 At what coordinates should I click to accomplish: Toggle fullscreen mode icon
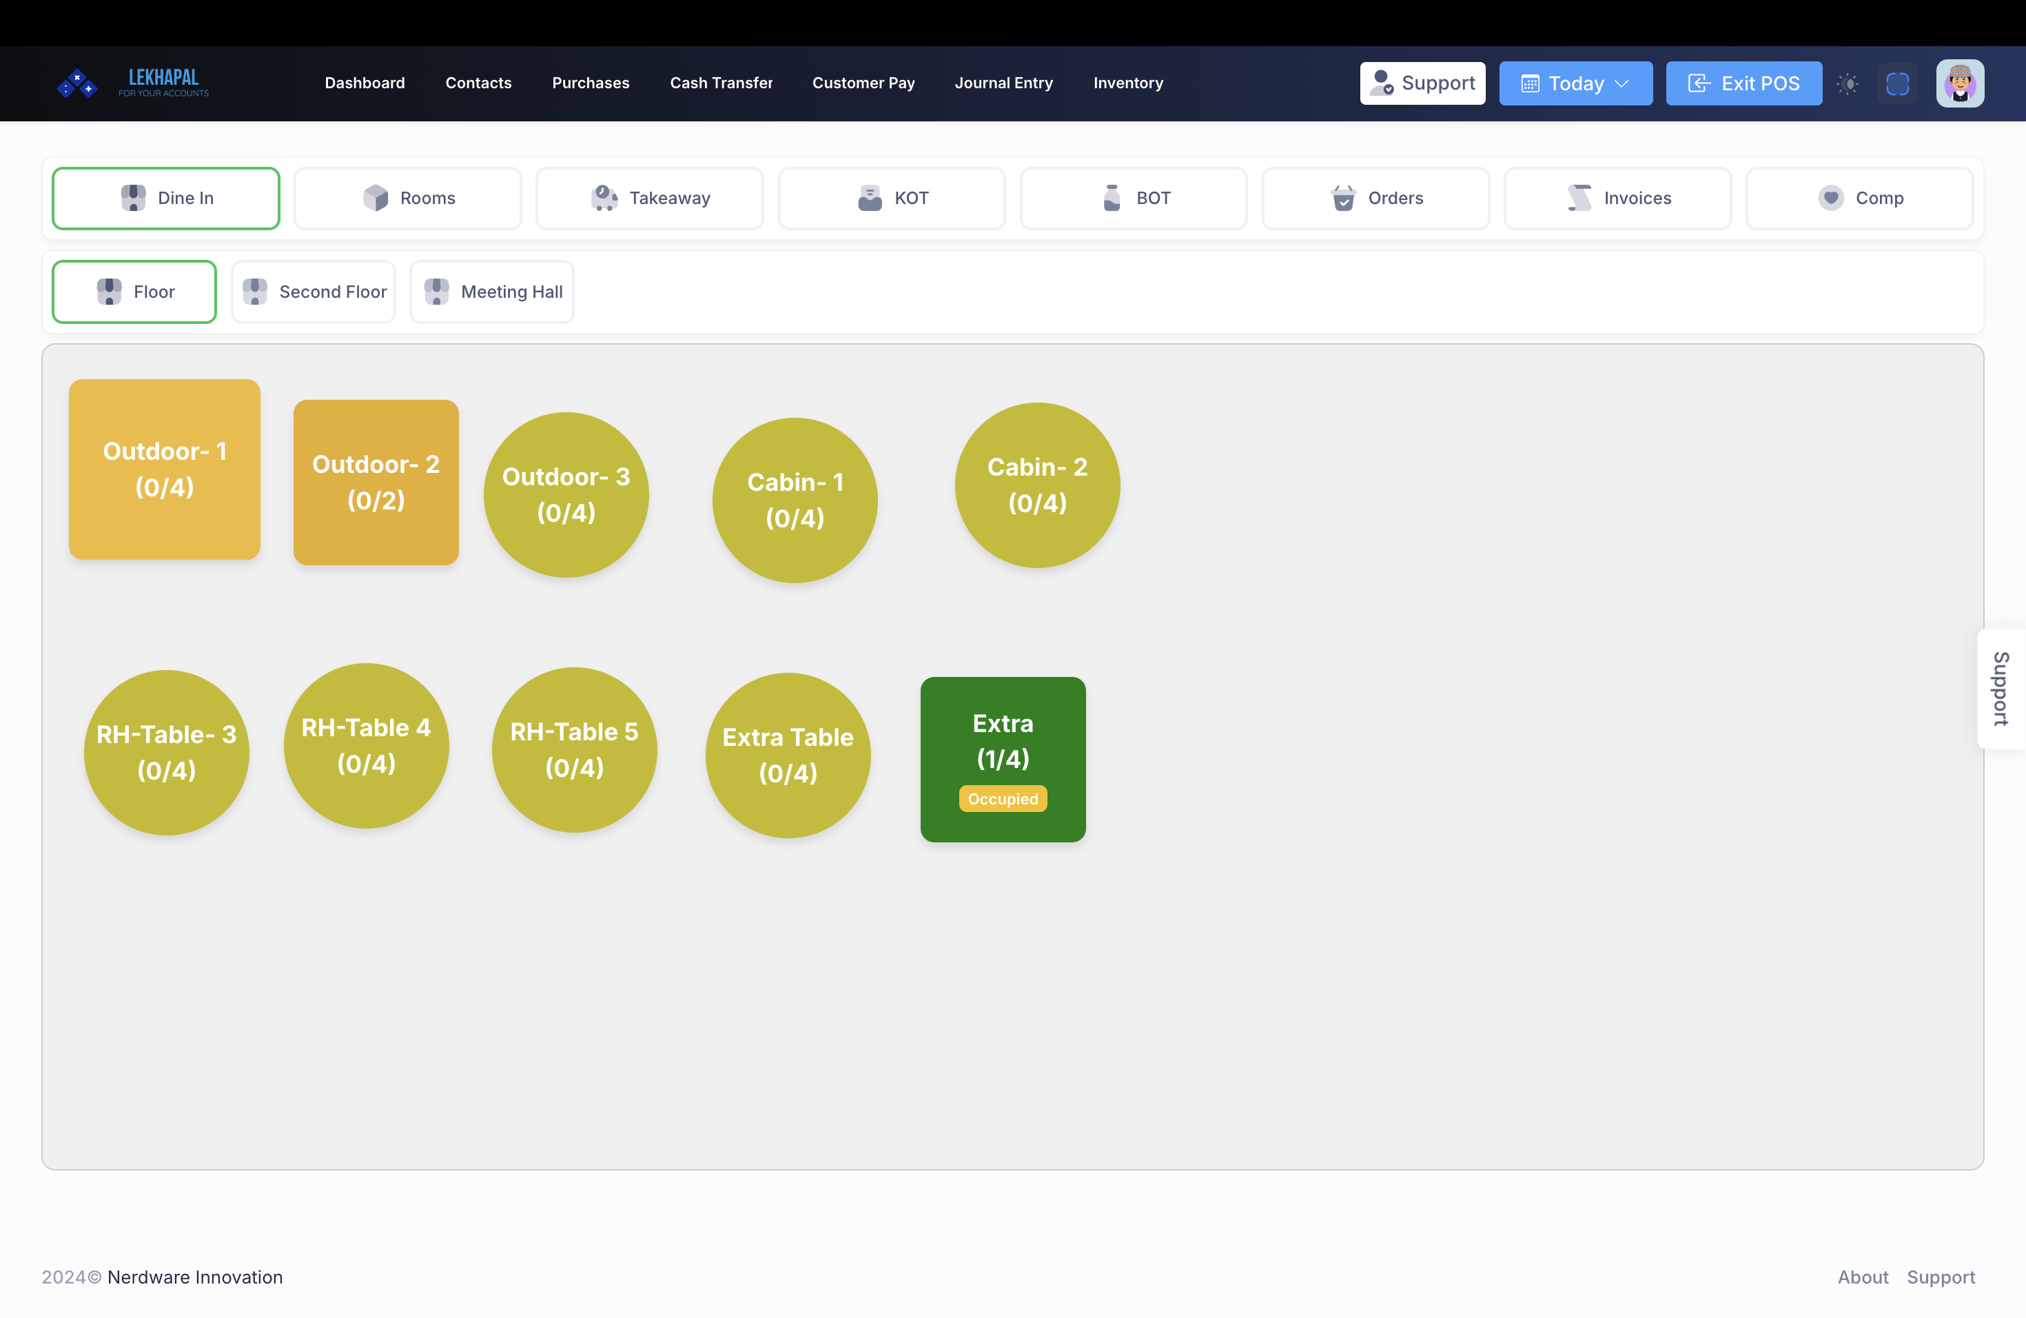(x=1897, y=83)
